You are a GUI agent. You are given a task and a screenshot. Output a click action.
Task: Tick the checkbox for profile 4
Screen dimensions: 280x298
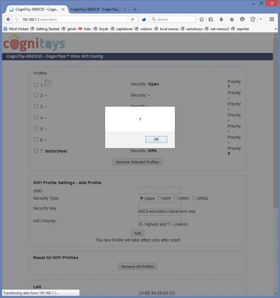pos(36,117)
